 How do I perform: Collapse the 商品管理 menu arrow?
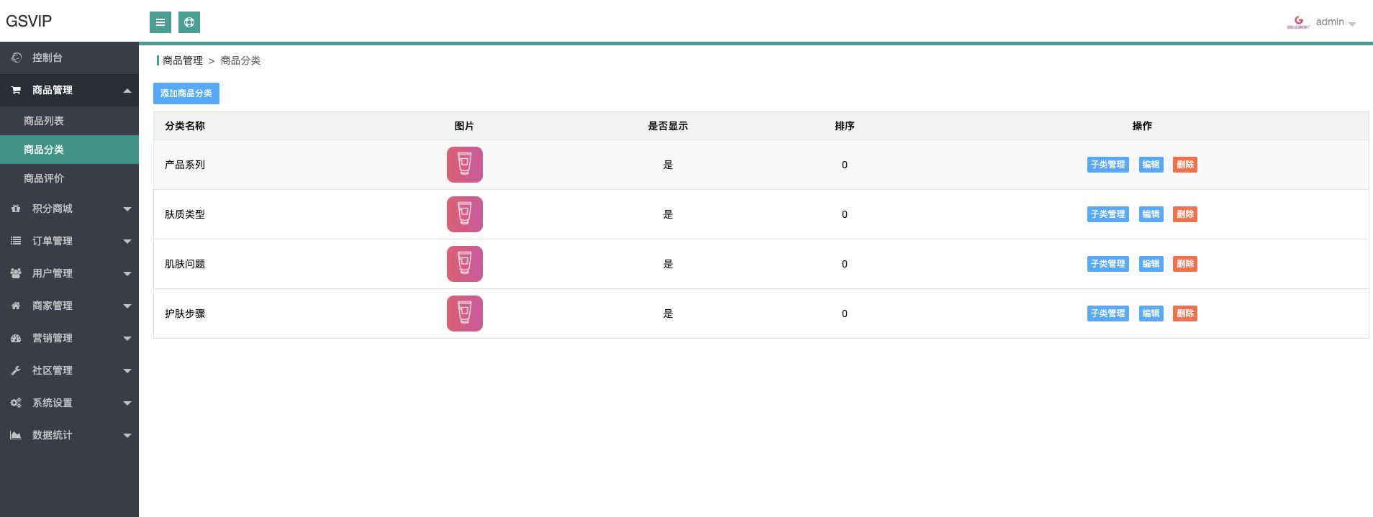[127, 91]
